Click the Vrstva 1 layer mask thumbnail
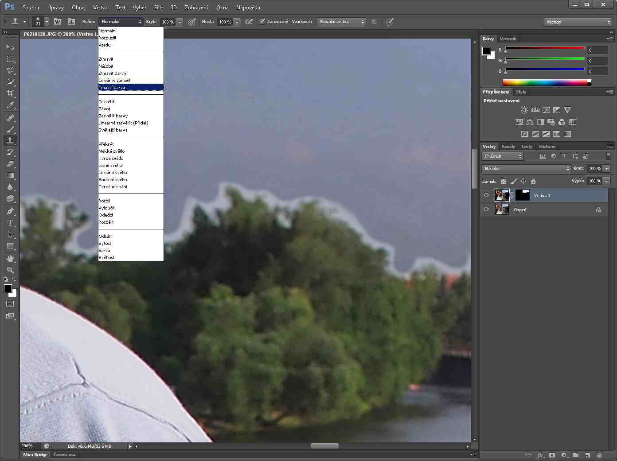617x461 pixels. point(523,195)
